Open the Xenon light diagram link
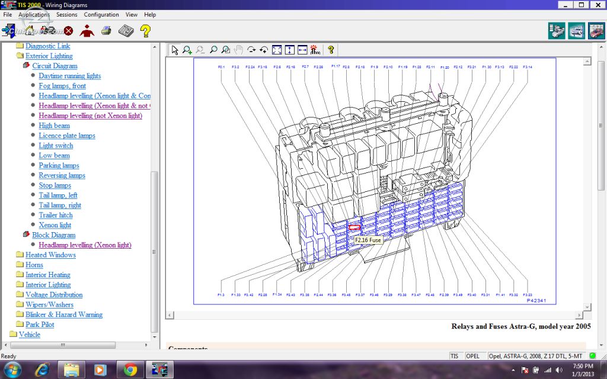The height and width of the screenshot is (379, 607). (55, 225)
